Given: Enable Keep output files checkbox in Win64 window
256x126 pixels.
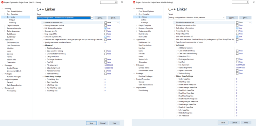Looking at the screenshot, I should (x=237, y=34).
